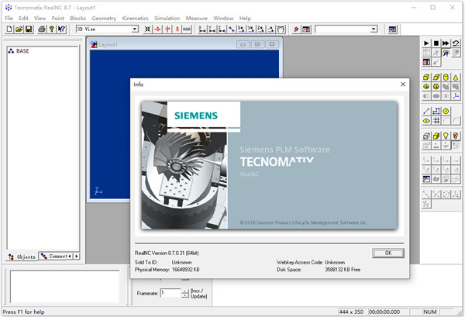Click OK in the Info dialog
This screenshot has height=317, width=465.
coord(388,253)
